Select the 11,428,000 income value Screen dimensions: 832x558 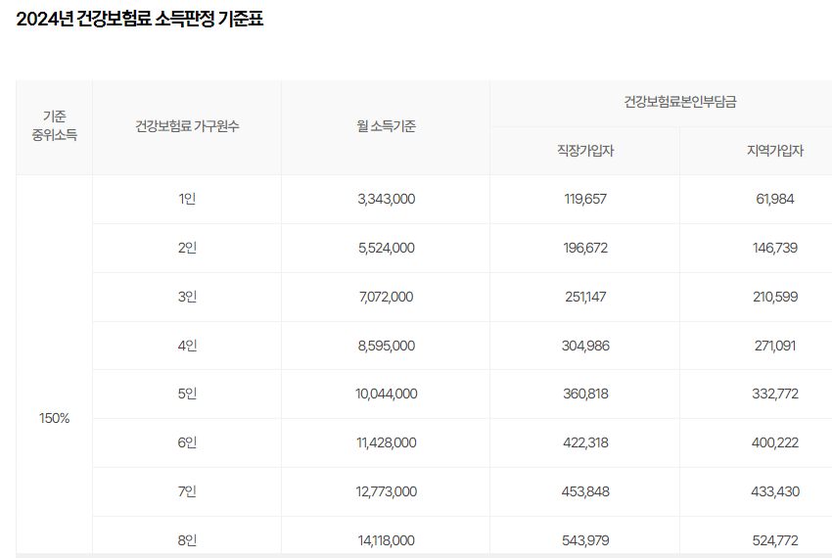pyautogui.click(x=386, y=442)
